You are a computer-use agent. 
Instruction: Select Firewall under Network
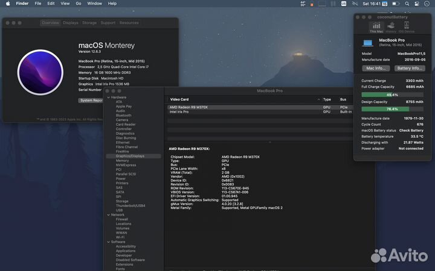122,219
